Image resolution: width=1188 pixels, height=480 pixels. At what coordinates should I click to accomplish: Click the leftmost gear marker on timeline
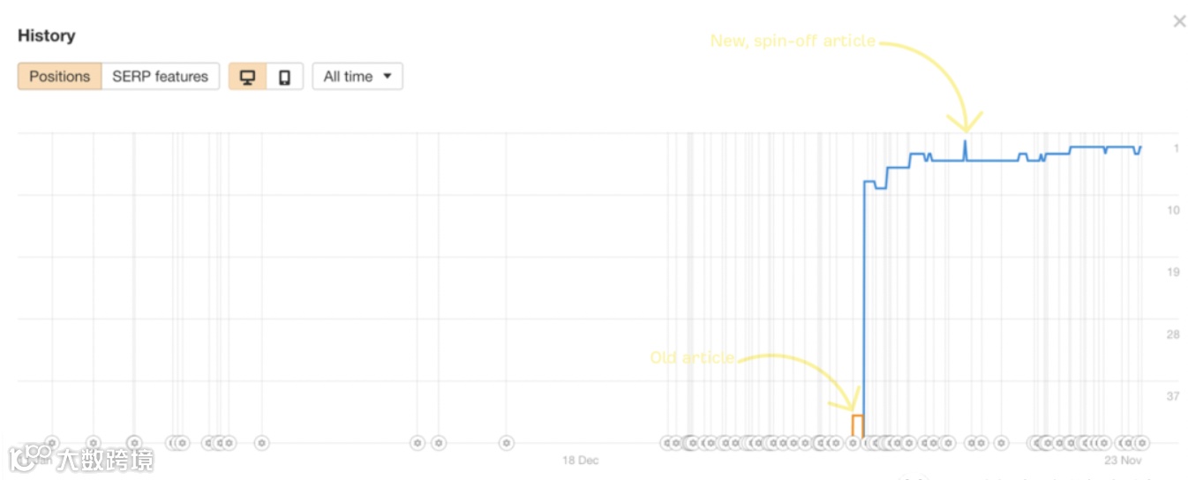[x=51, y=443]
